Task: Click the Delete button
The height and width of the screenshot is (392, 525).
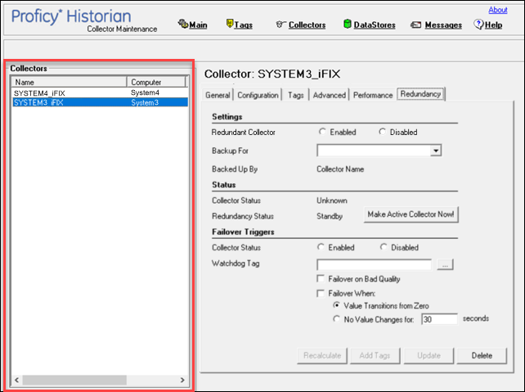Action: click(482, 355)
